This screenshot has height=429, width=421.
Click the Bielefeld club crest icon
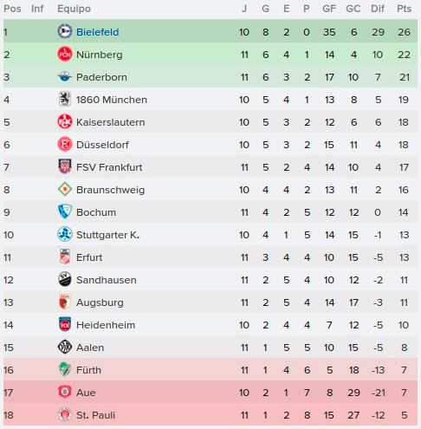coord(65,31)
